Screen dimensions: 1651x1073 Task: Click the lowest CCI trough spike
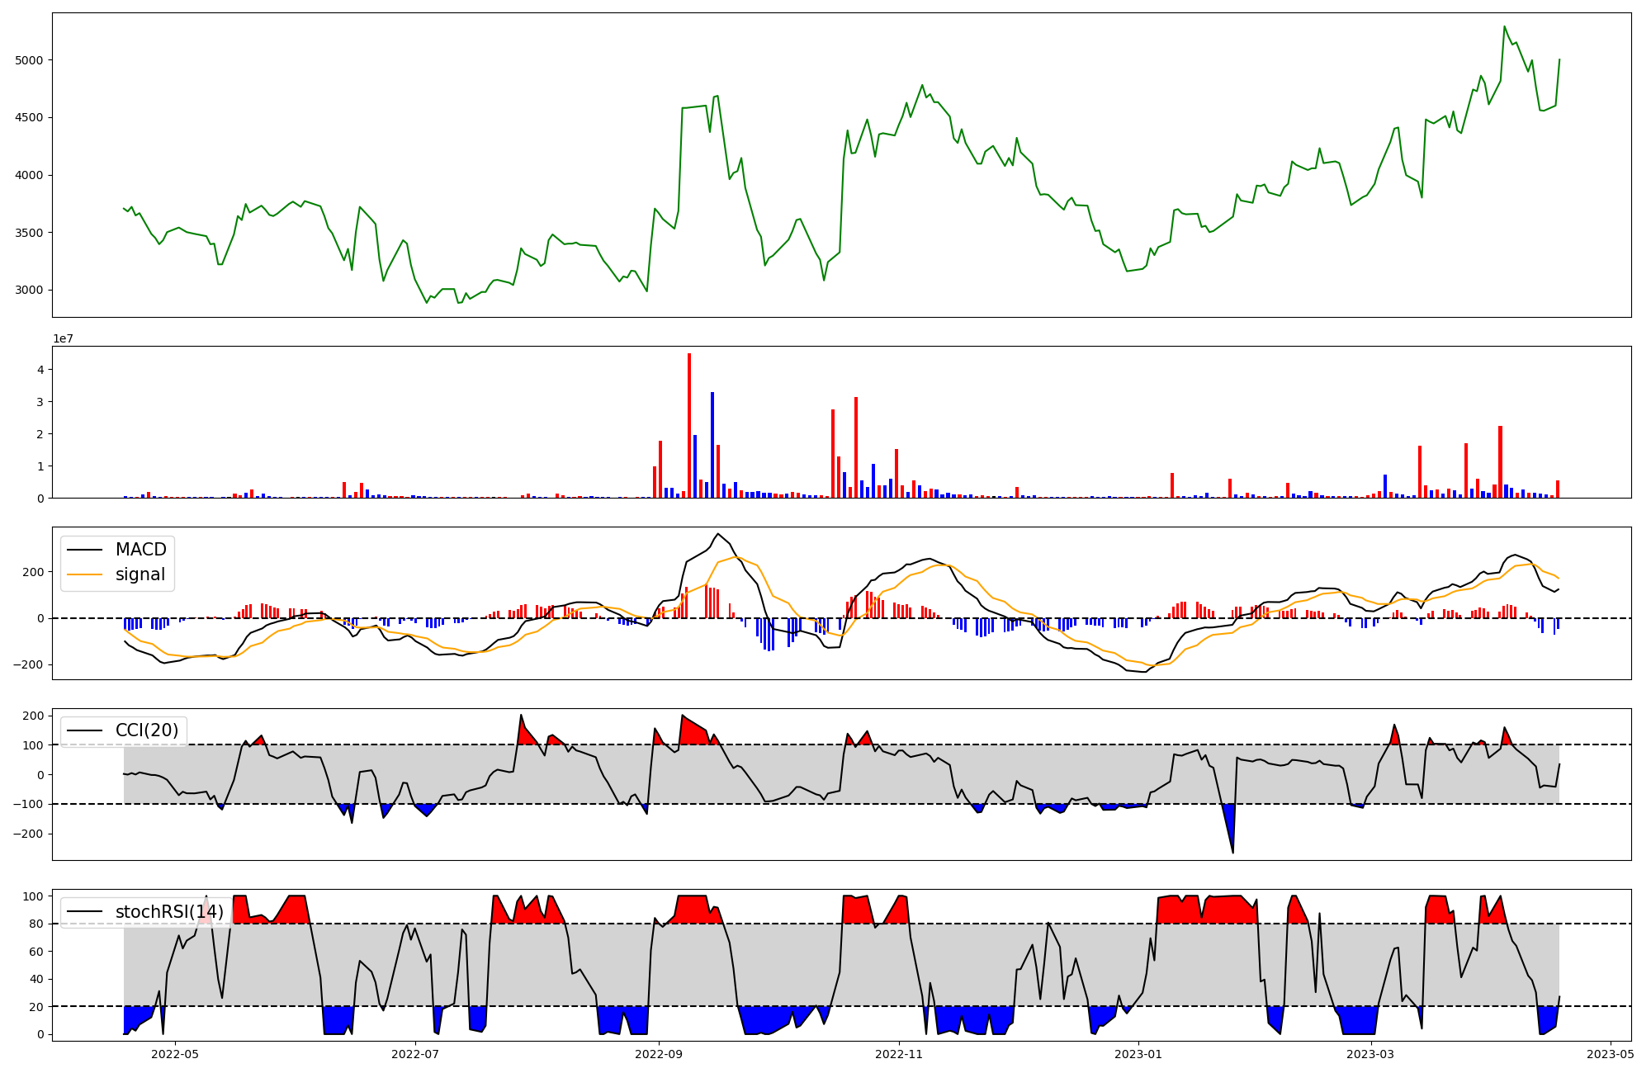pyautogui.click(x=1232, y=850)
